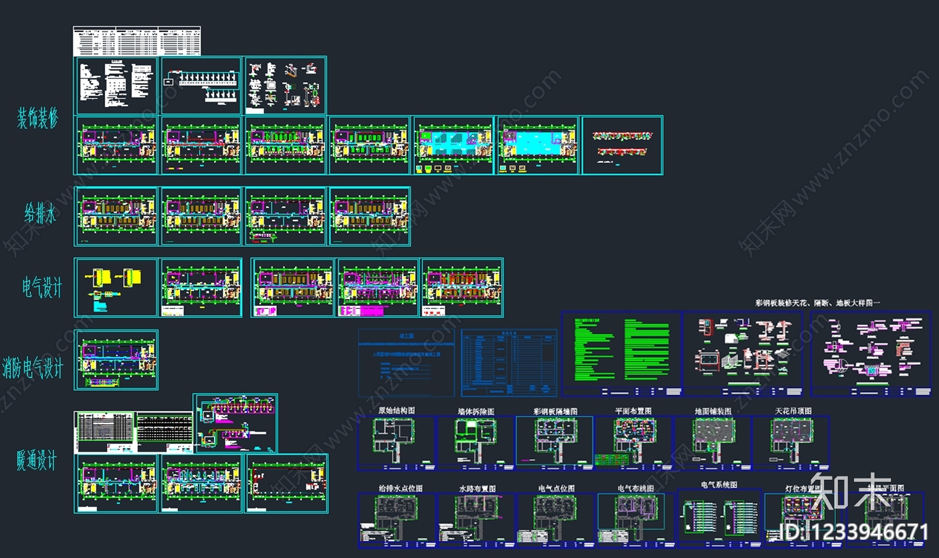Select the dim blue cover title sheet

click(x=406, y=363)
